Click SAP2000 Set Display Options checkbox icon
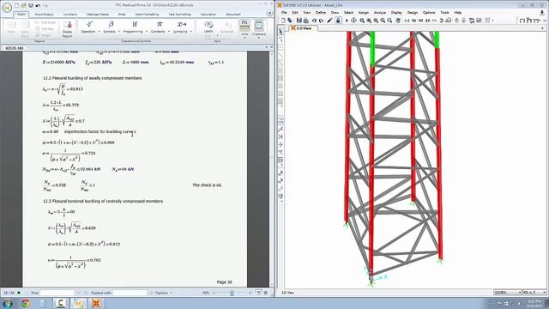 (x=479, y=21)
